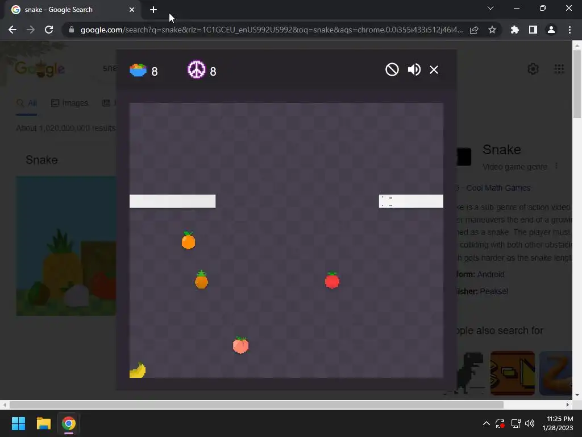Open the Chrome three-dot menu
Image resolution: width=582 pixels, height=437 pixels.
[569, 30]
